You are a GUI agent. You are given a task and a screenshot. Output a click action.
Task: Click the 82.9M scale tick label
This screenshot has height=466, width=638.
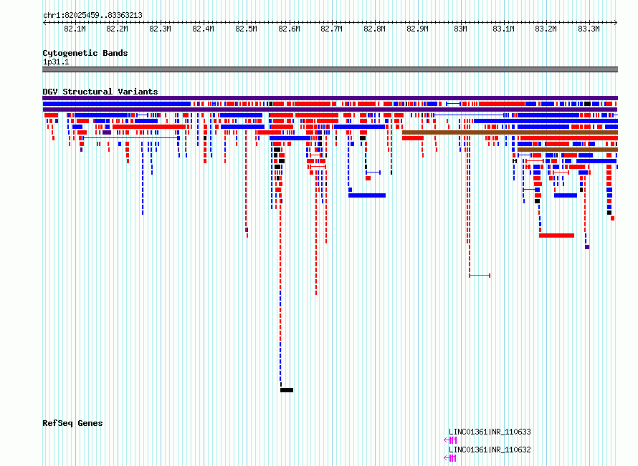tap(417, 29)
